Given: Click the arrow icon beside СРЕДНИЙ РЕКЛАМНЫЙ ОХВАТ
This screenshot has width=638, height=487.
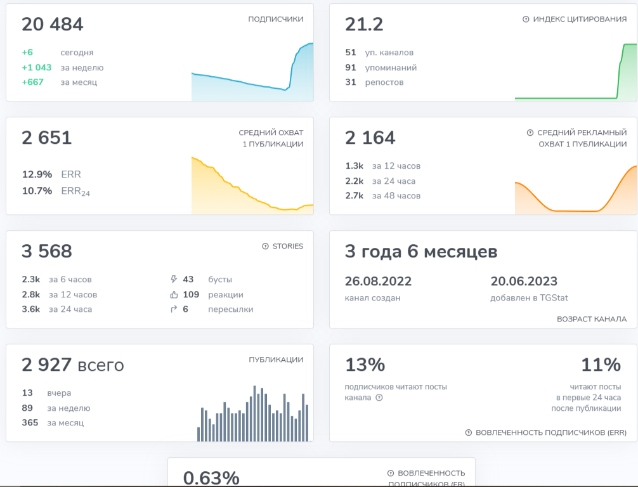Looking at the screenshot, I should click(530, 133).
